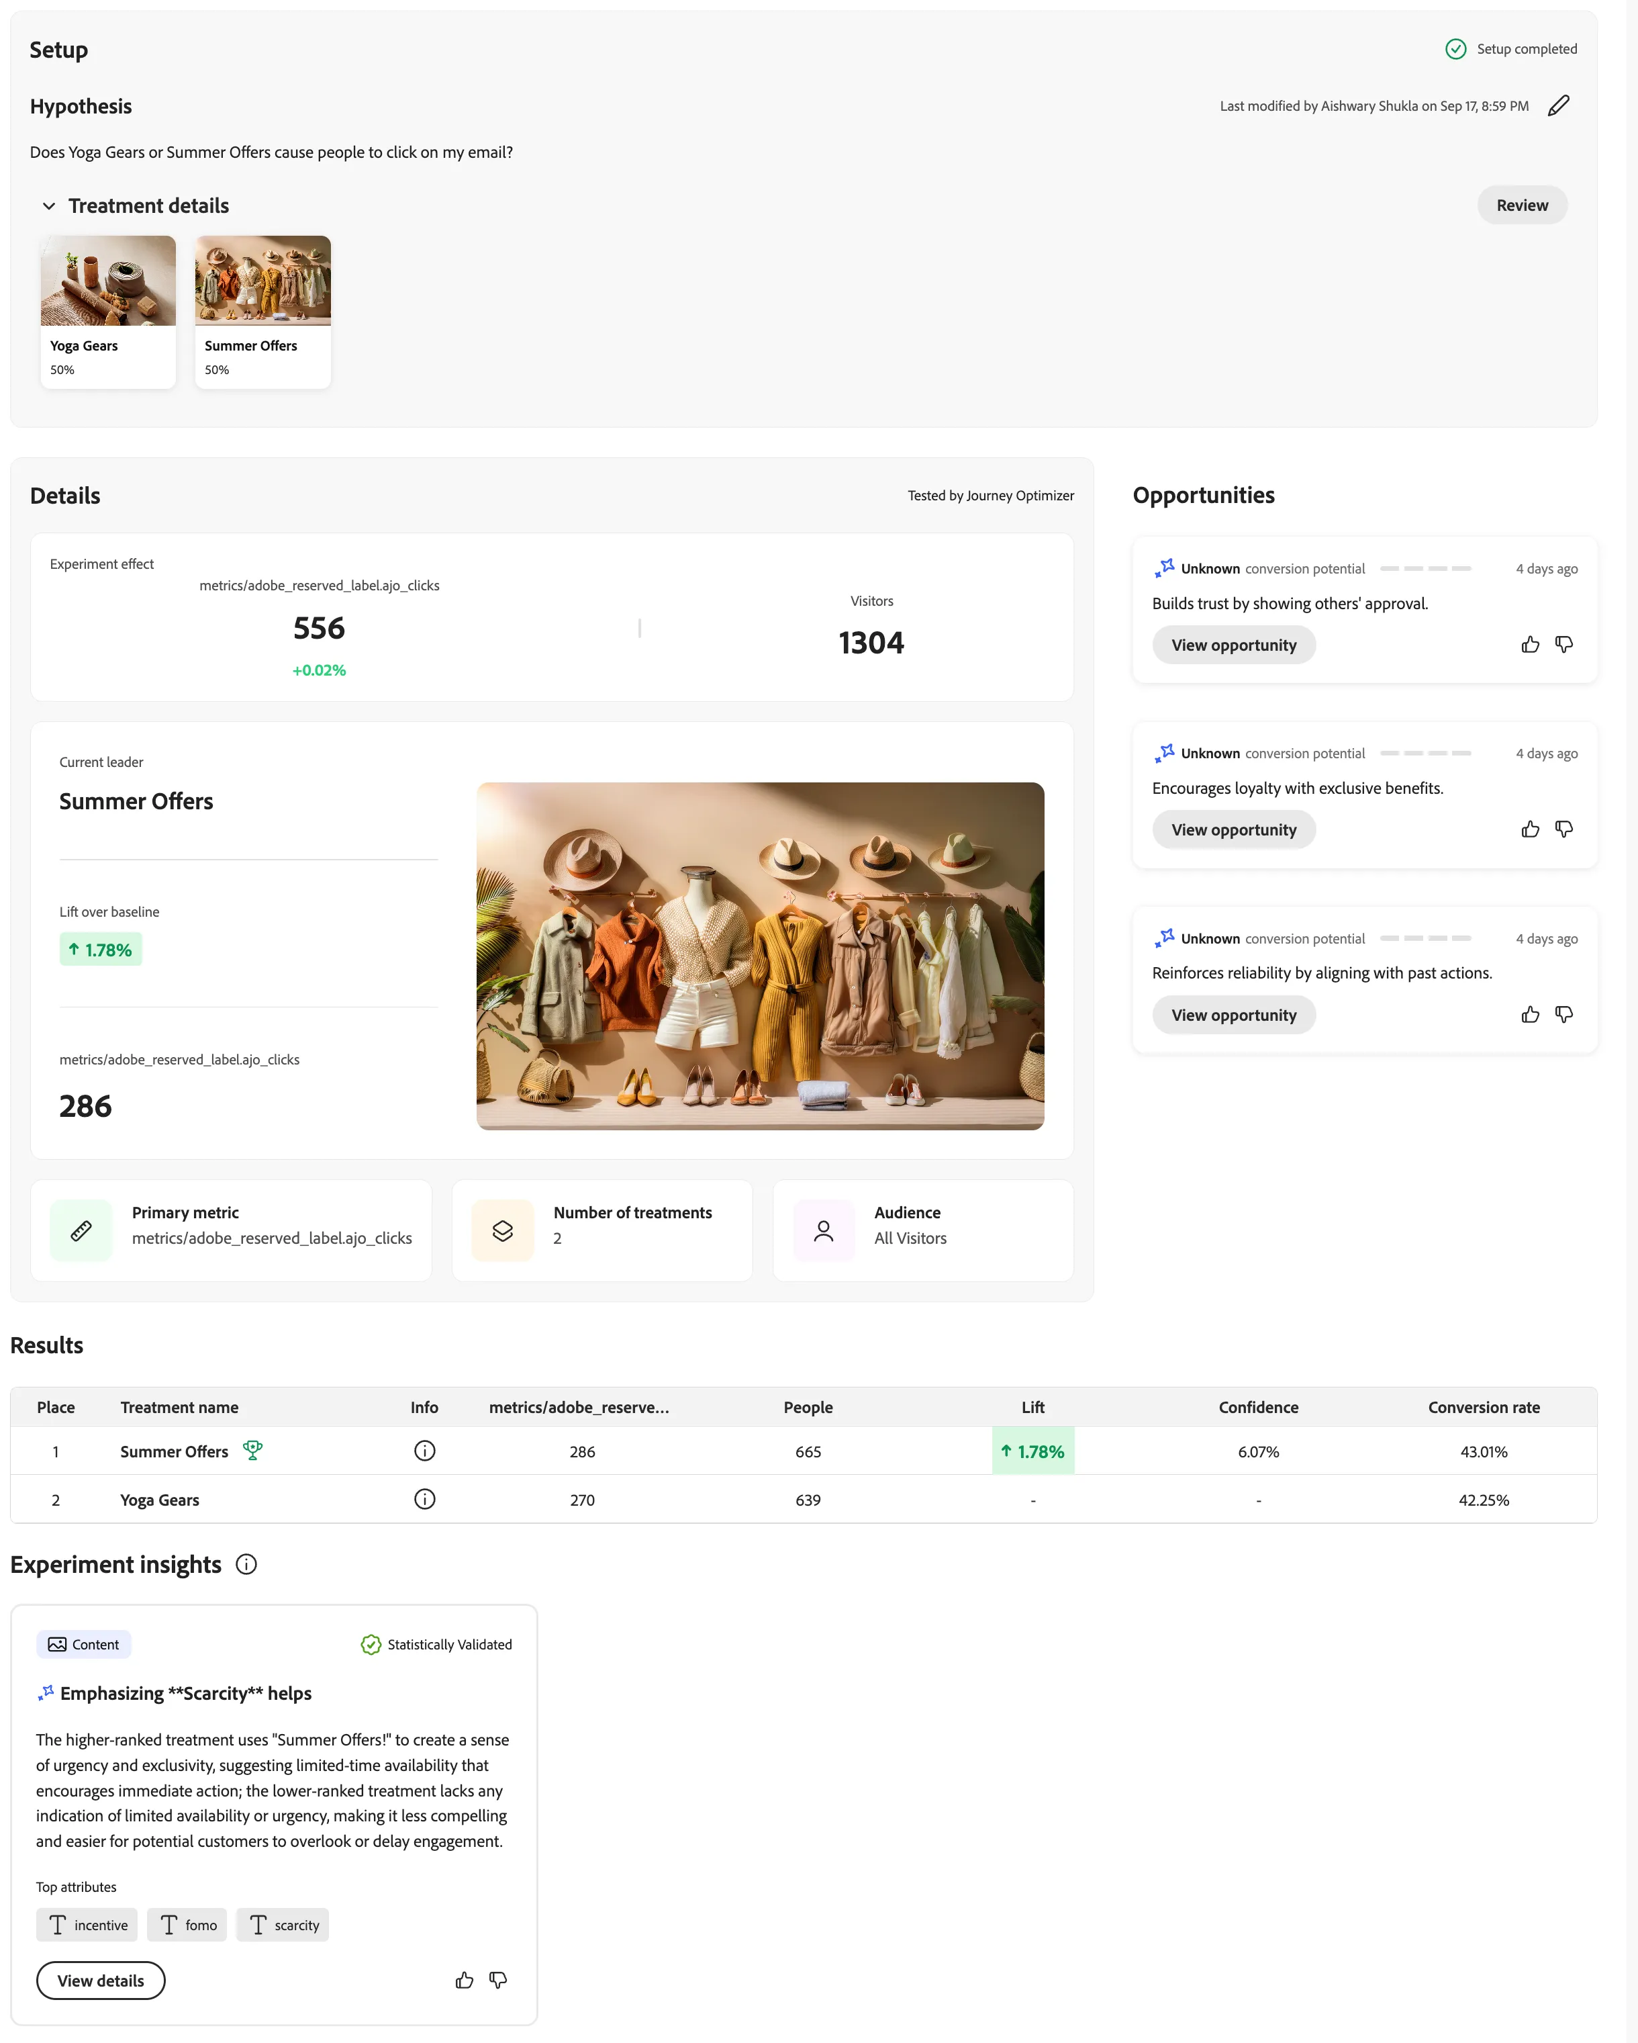
Task: Thumbs down the 'Builds trust' opportunity
Action: click(1564, 644)
